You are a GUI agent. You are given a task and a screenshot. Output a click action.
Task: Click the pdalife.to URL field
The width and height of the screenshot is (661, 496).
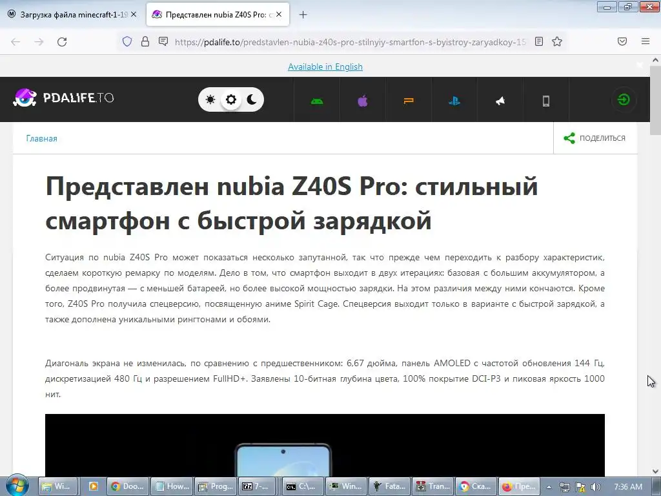click(x=350, y=42)
